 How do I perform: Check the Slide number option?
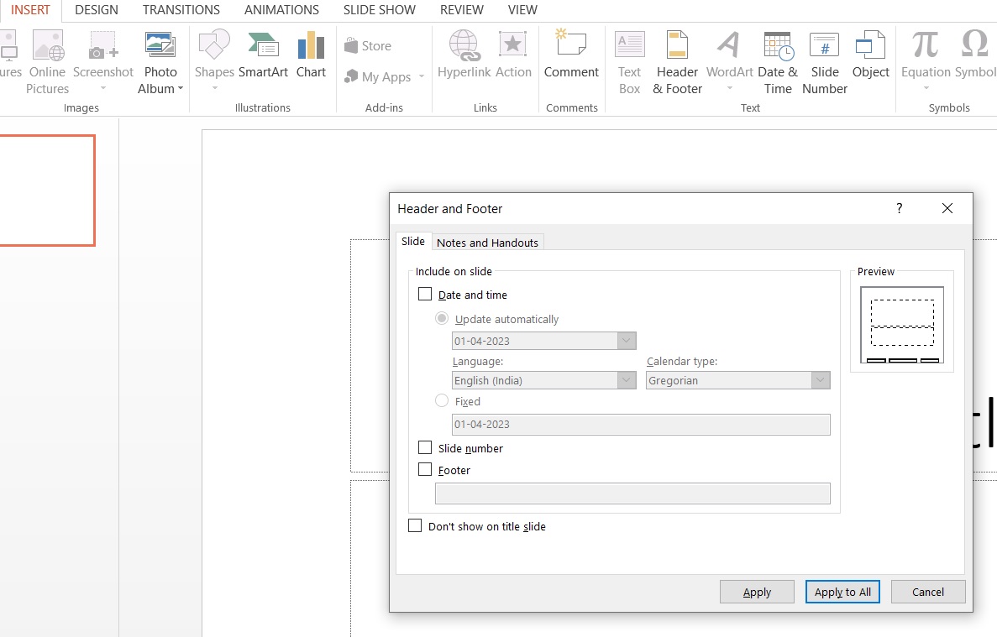pyautogui.click(x=425, y=448)
